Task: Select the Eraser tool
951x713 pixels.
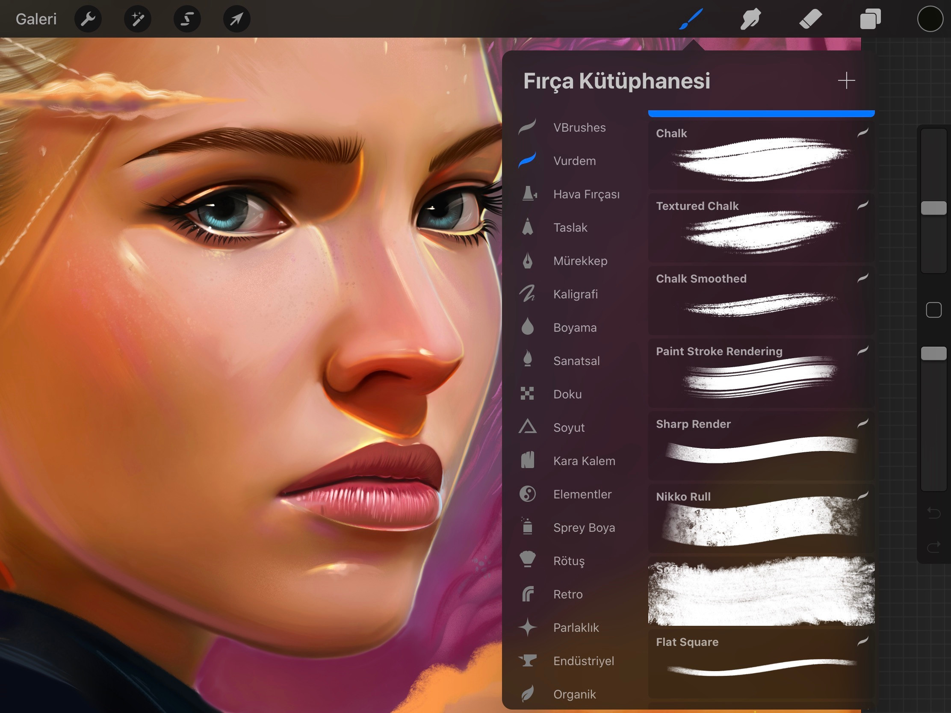Action: click(810, 19)
